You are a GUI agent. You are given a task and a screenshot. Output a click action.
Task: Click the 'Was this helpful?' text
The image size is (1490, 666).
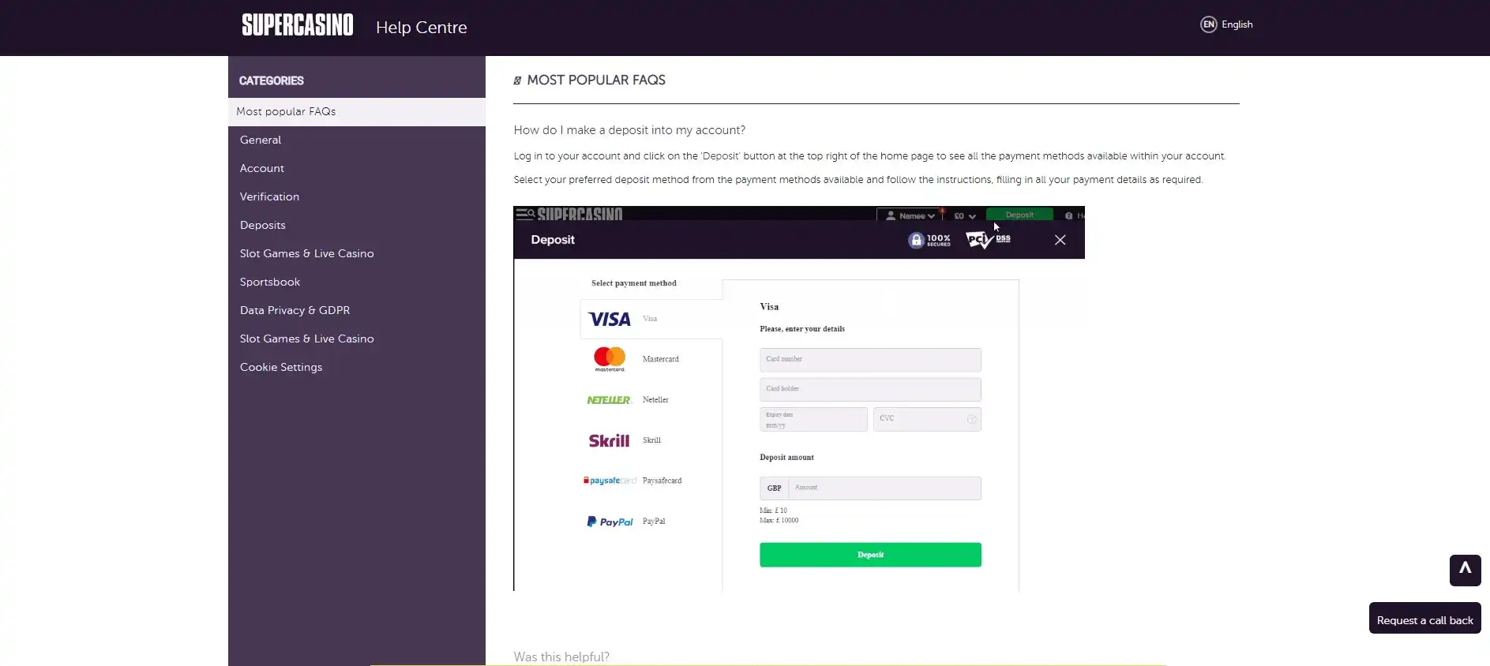click(x=561, y=657)
